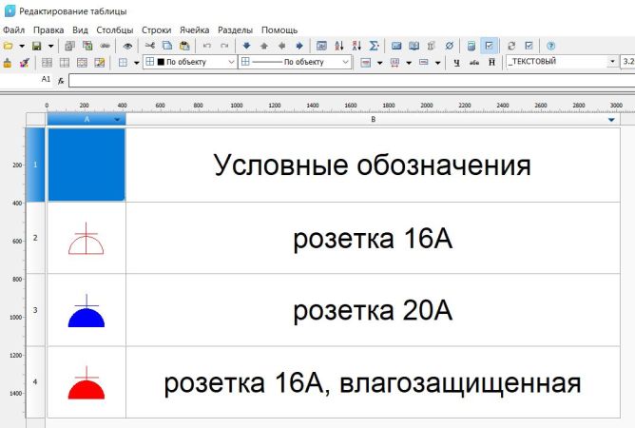Click the diameter symbol icon
Image resolution: width=635 pixels, height=428 pixels.
(449, 46)
